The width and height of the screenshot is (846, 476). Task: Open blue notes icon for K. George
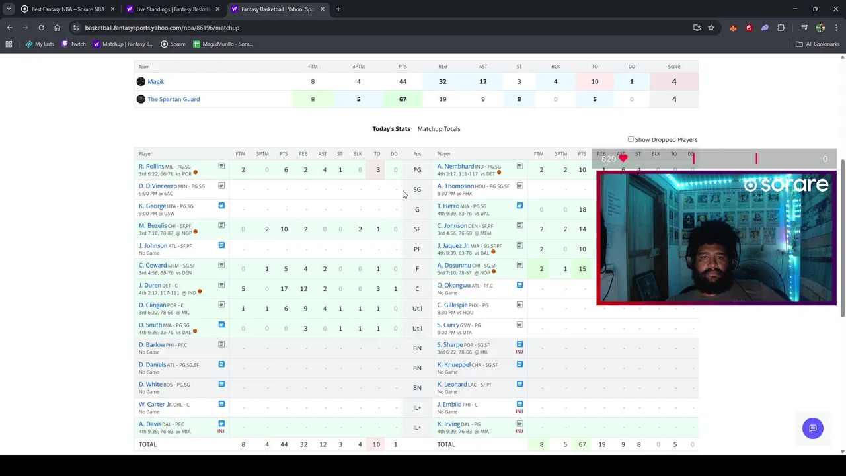[x=221, y=206]
